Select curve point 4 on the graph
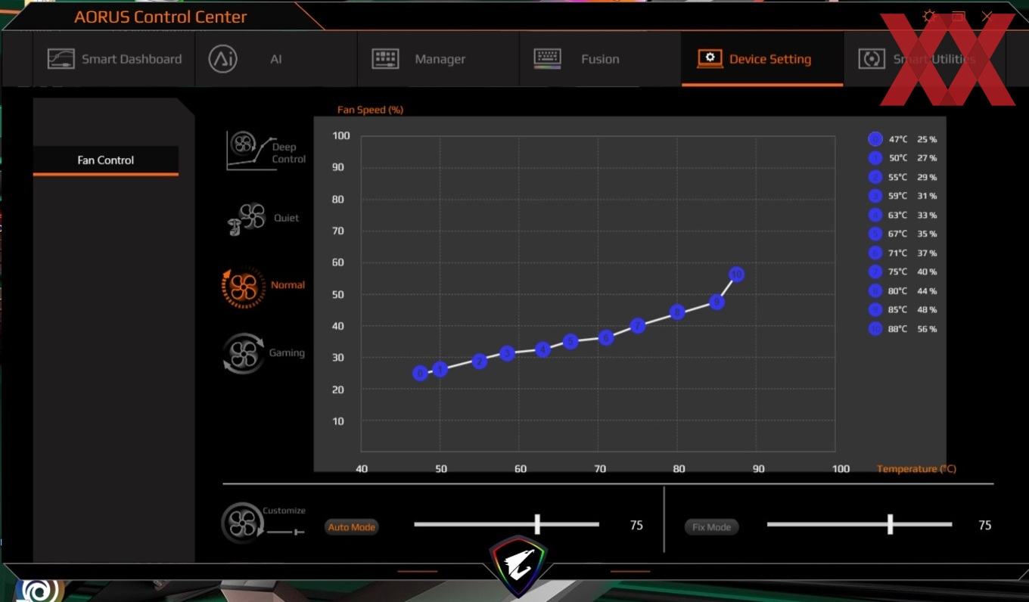1029x602 pixels. point(542,349)
